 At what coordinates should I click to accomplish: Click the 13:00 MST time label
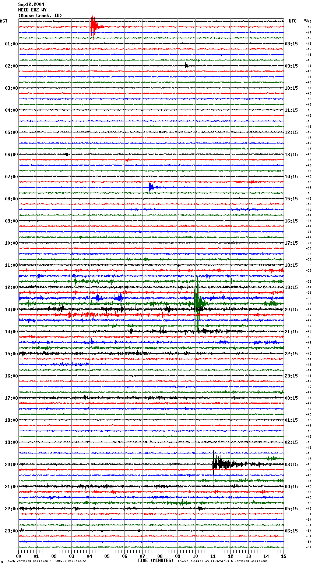[11, 310]
